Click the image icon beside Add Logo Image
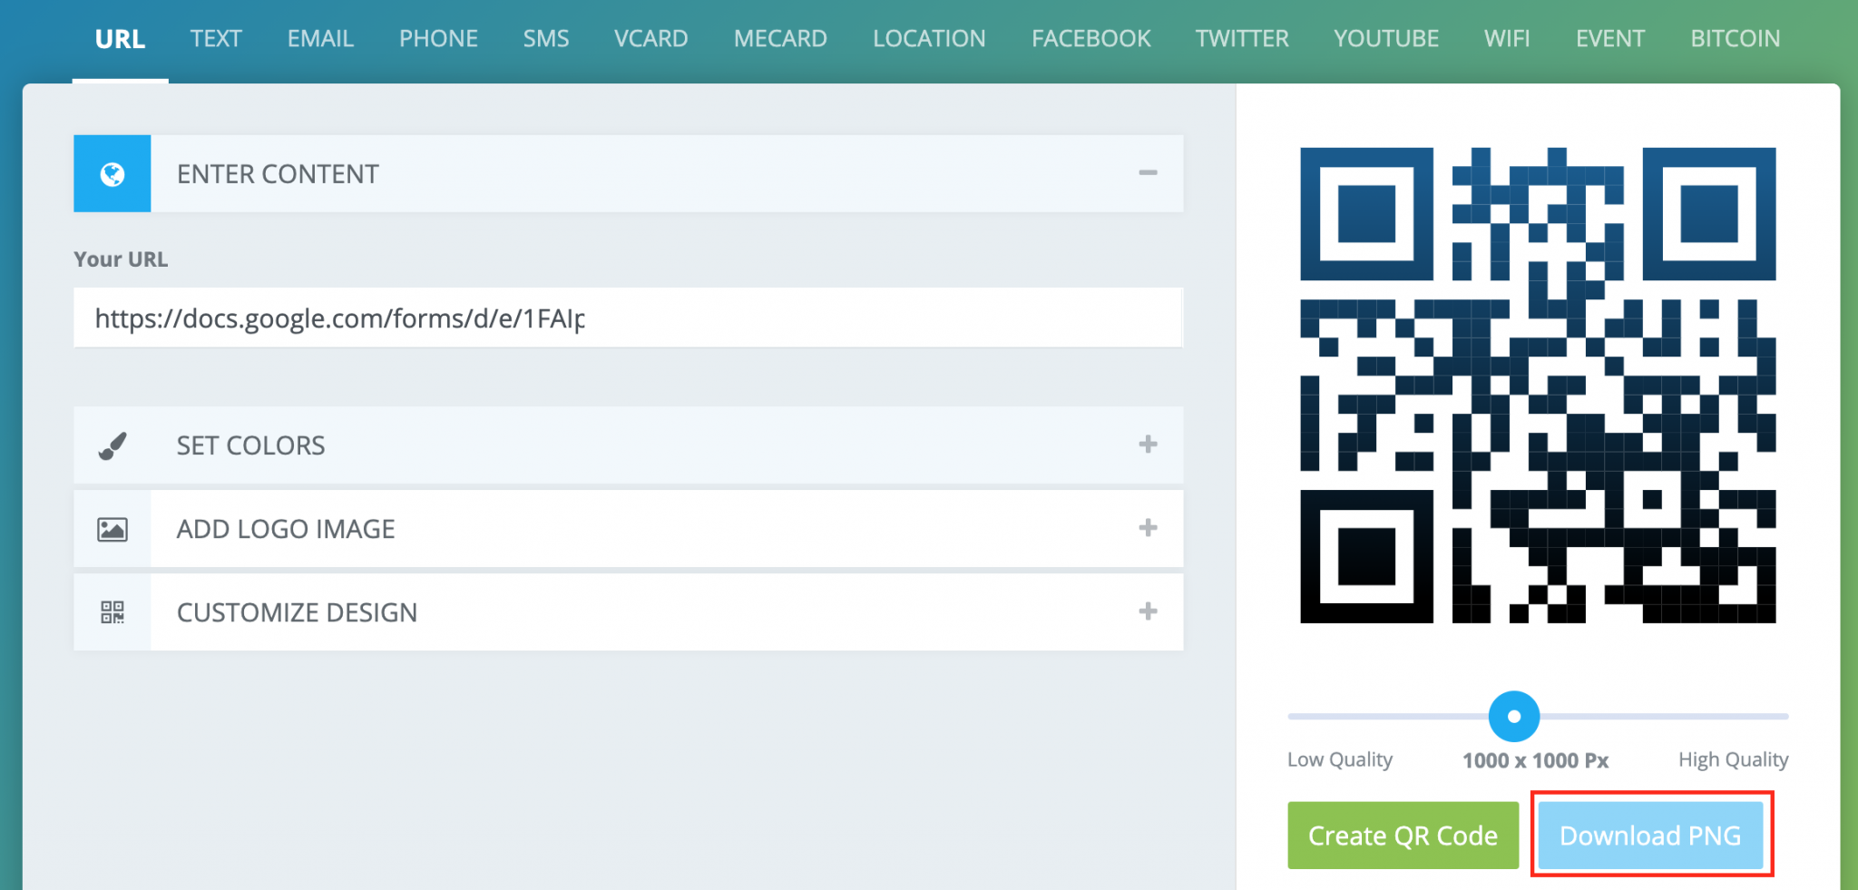Viewport: 1858px width, 890px height. tap(111, 529)
